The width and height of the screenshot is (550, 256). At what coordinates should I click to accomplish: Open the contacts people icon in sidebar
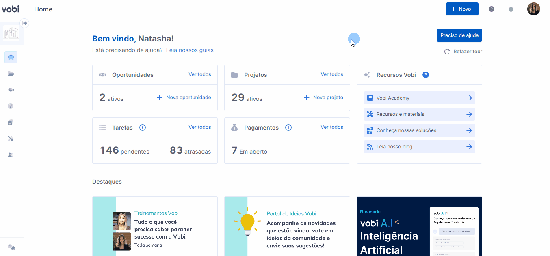point(11,155)
